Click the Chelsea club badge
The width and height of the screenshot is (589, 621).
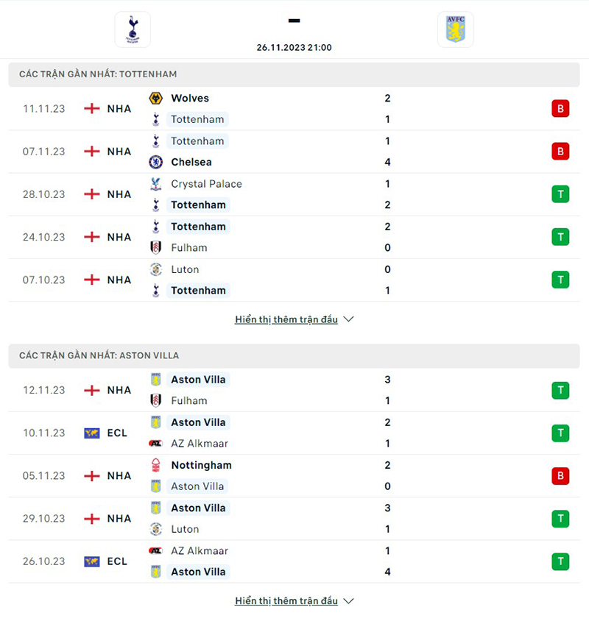pos(155,162)
